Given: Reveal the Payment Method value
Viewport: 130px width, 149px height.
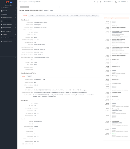Looking at the screenshot, I should 38,141.
